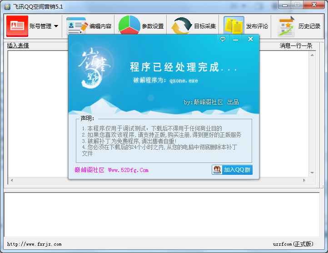The width and height of the screenshot is (328, 253).
Task: Minimize the crack patch popup dialog
Action: point(235,39)
